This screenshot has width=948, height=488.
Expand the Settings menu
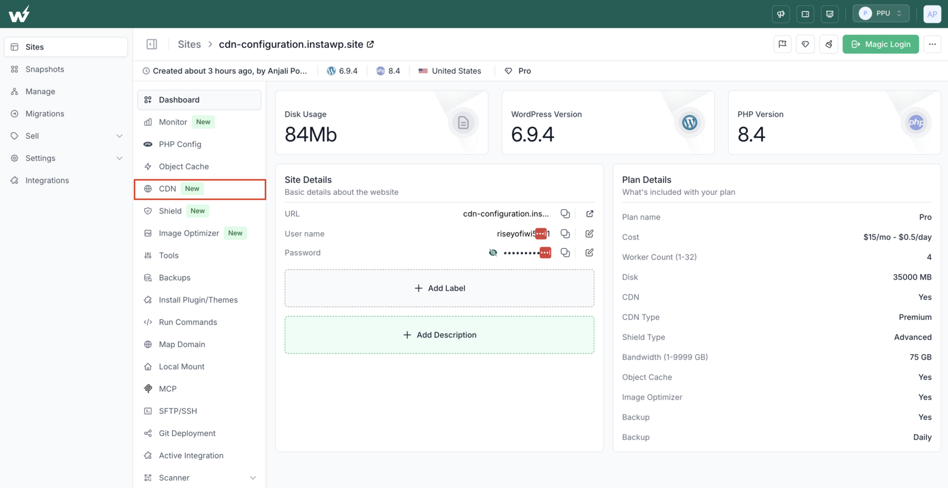coord(65,158)
